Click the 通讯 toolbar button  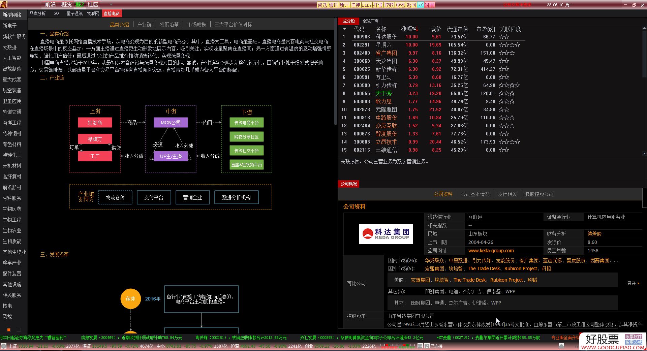pyautogui.click(x=333, y=5)
